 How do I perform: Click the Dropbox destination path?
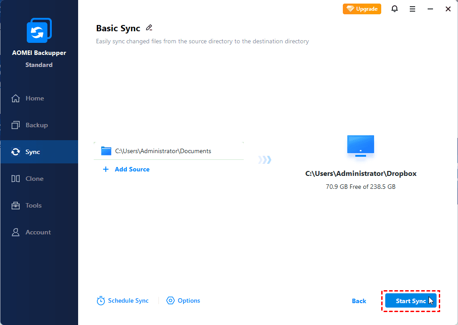[361, 174]
